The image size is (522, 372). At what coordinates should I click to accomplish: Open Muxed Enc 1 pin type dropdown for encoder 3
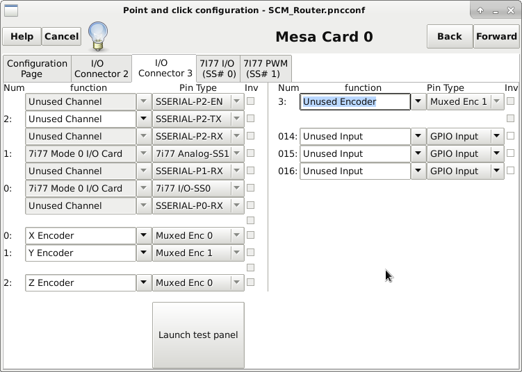coord(497,102)
